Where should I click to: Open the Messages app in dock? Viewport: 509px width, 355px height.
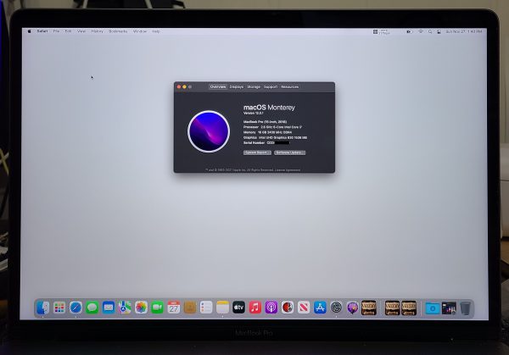[92, 308]
